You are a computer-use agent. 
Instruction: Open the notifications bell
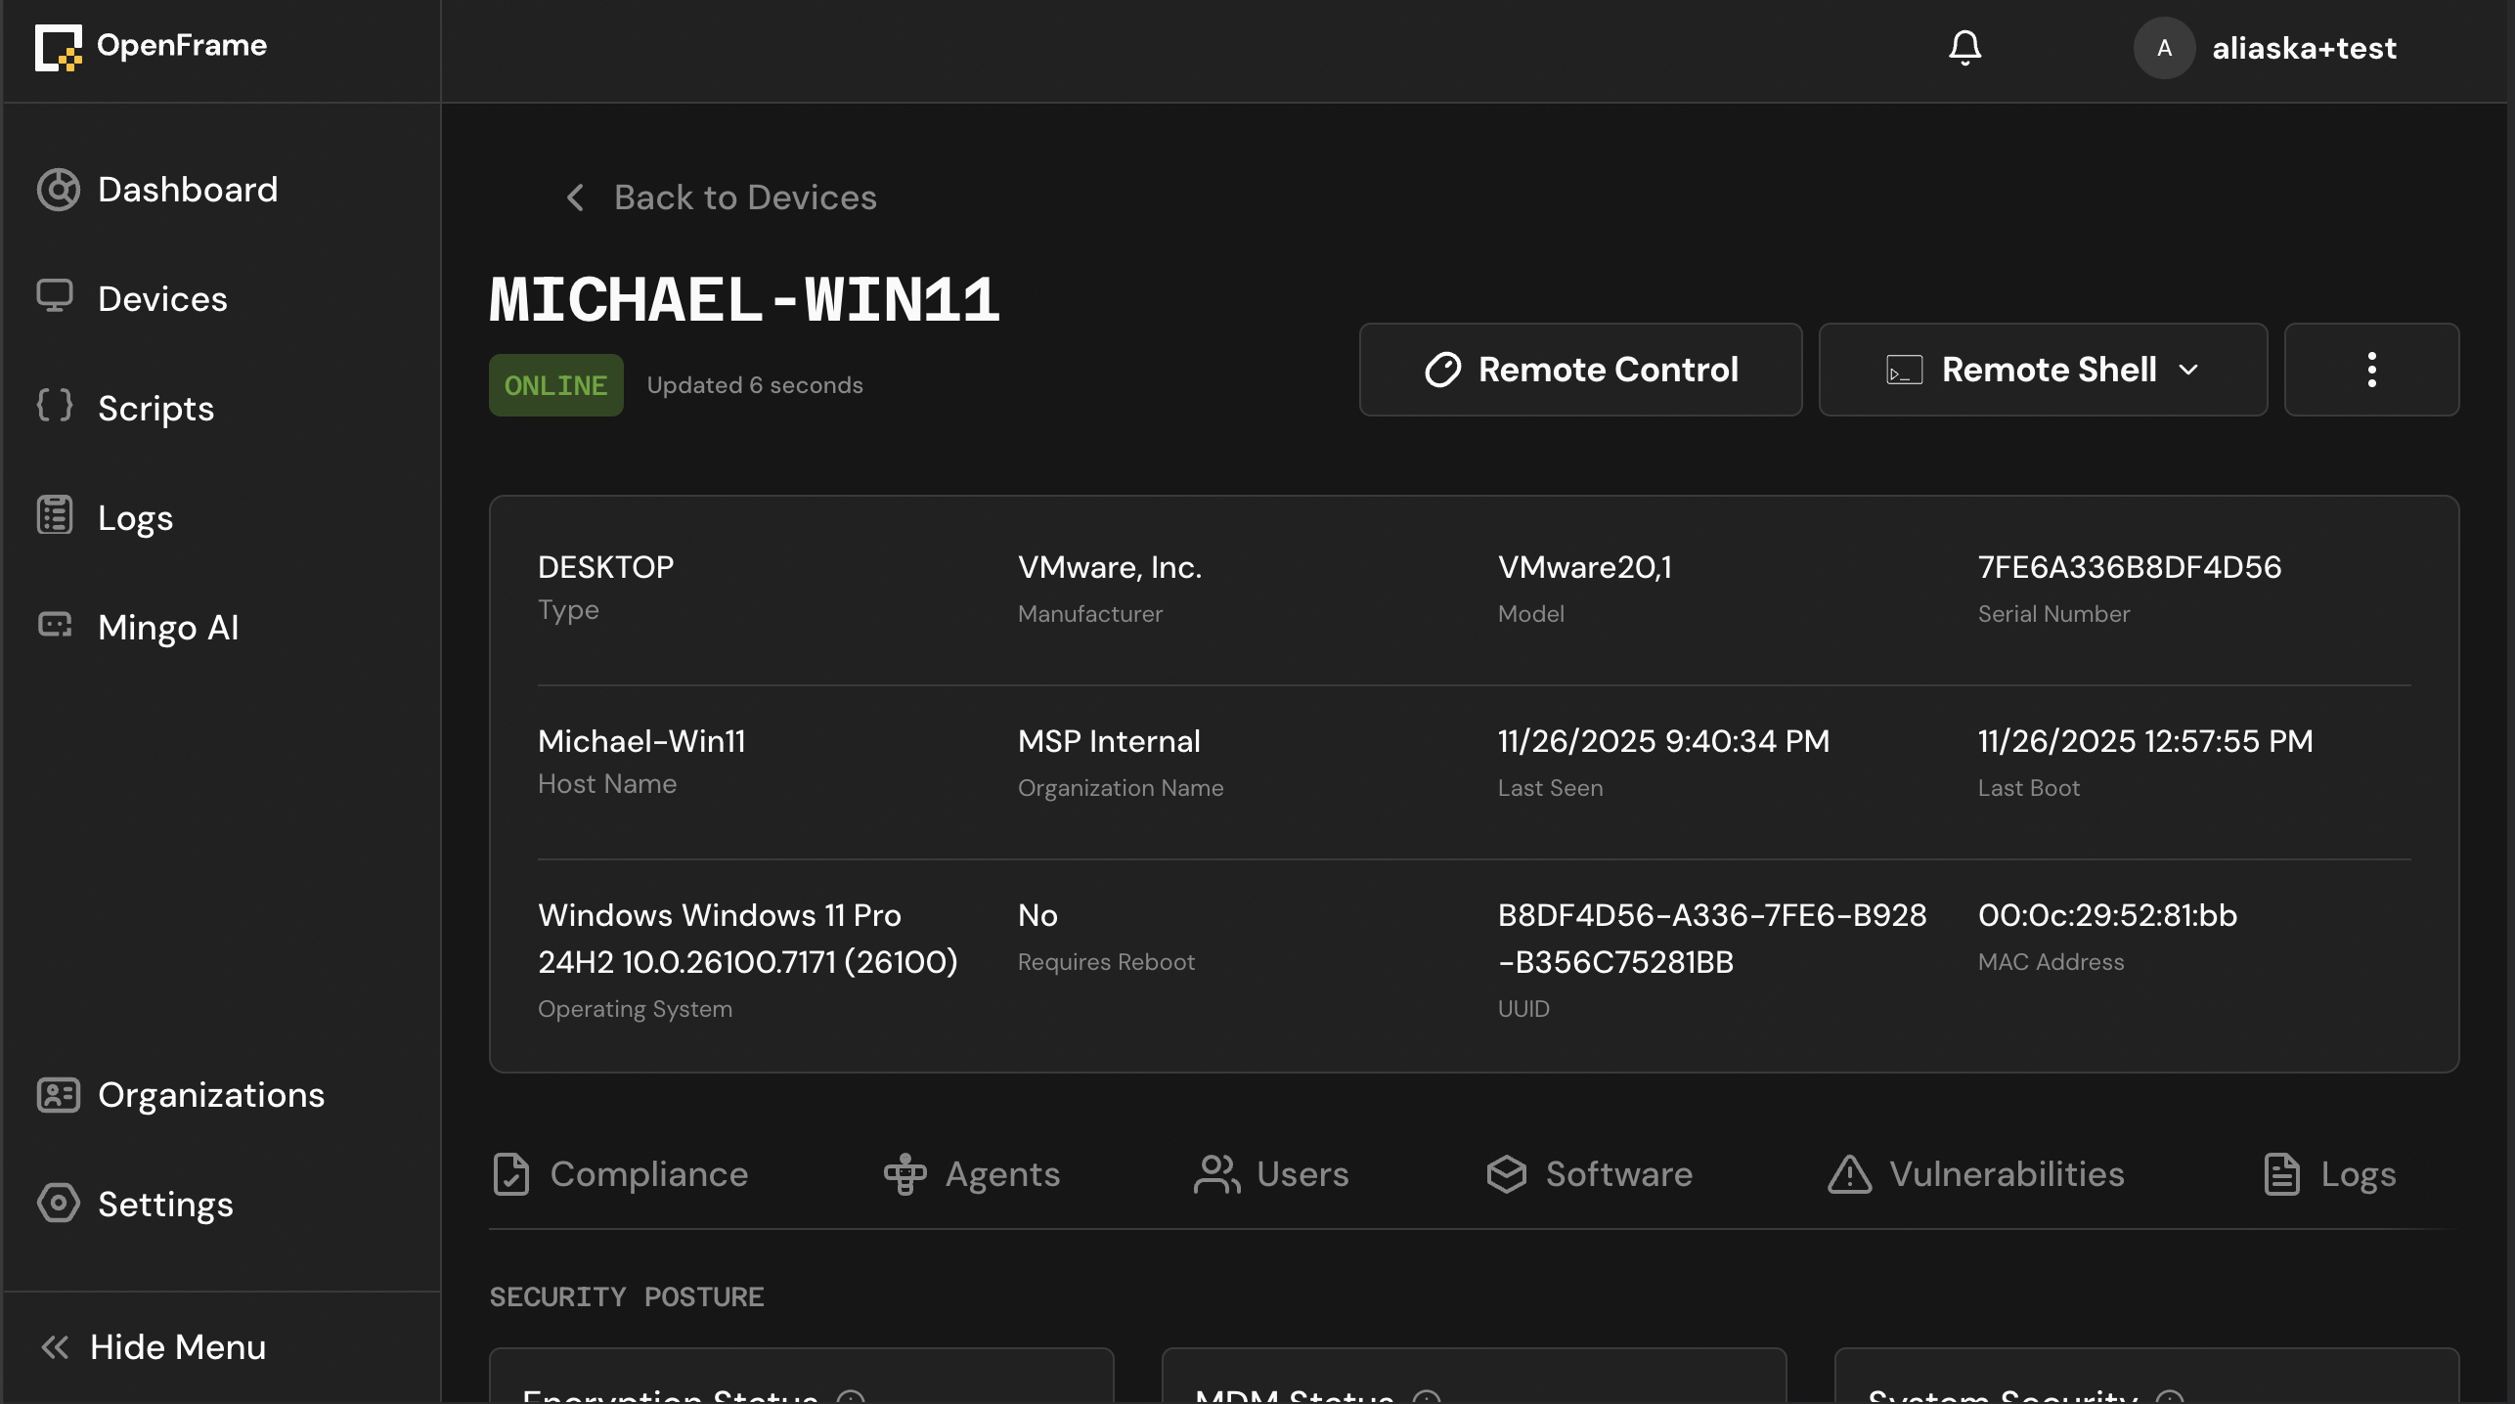coord(1964,48)
